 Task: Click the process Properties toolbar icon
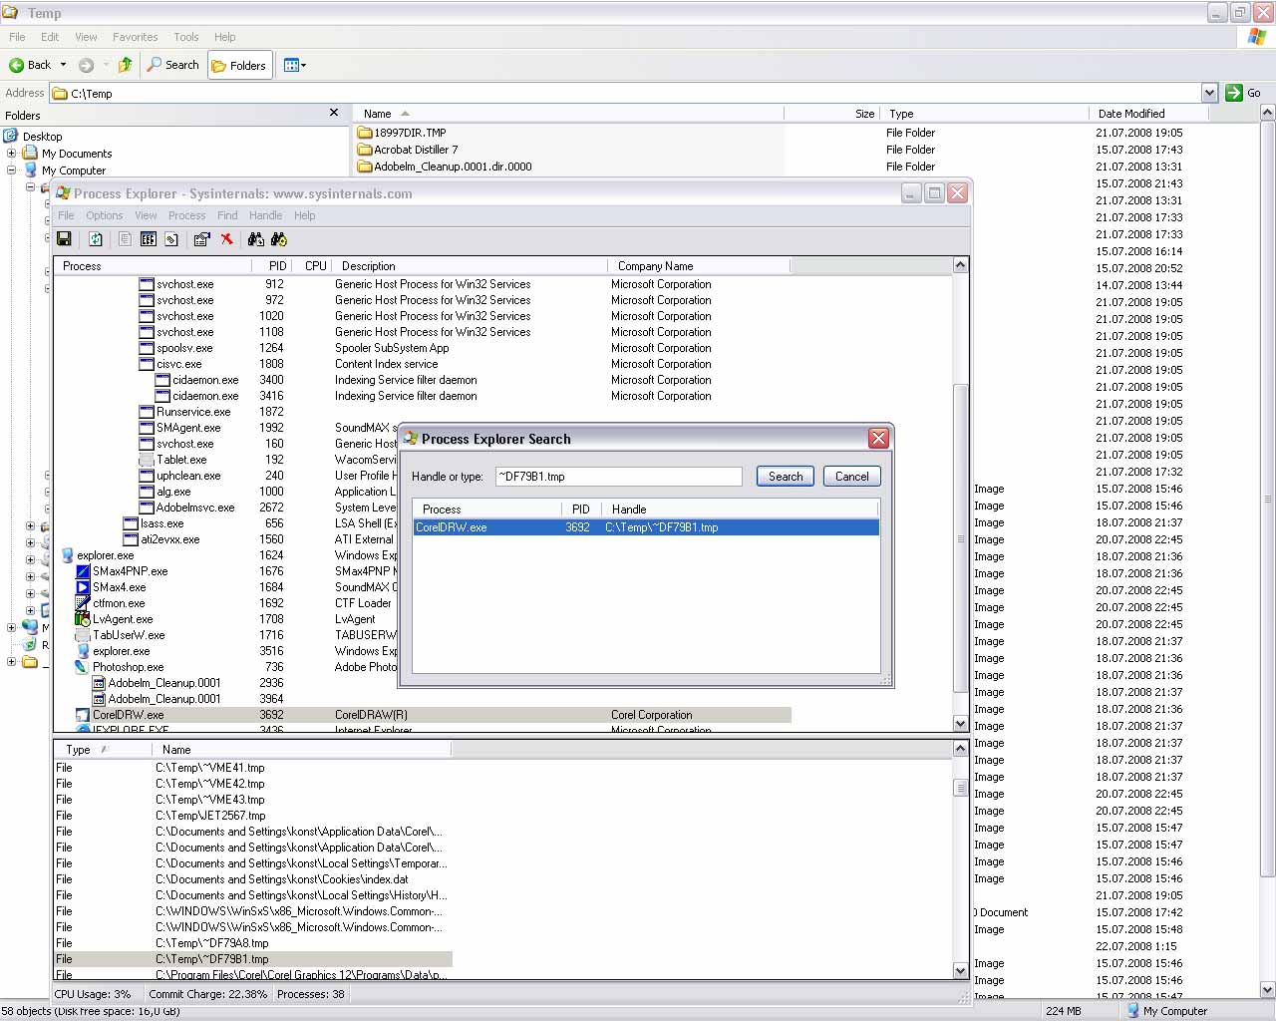point(201,239)
